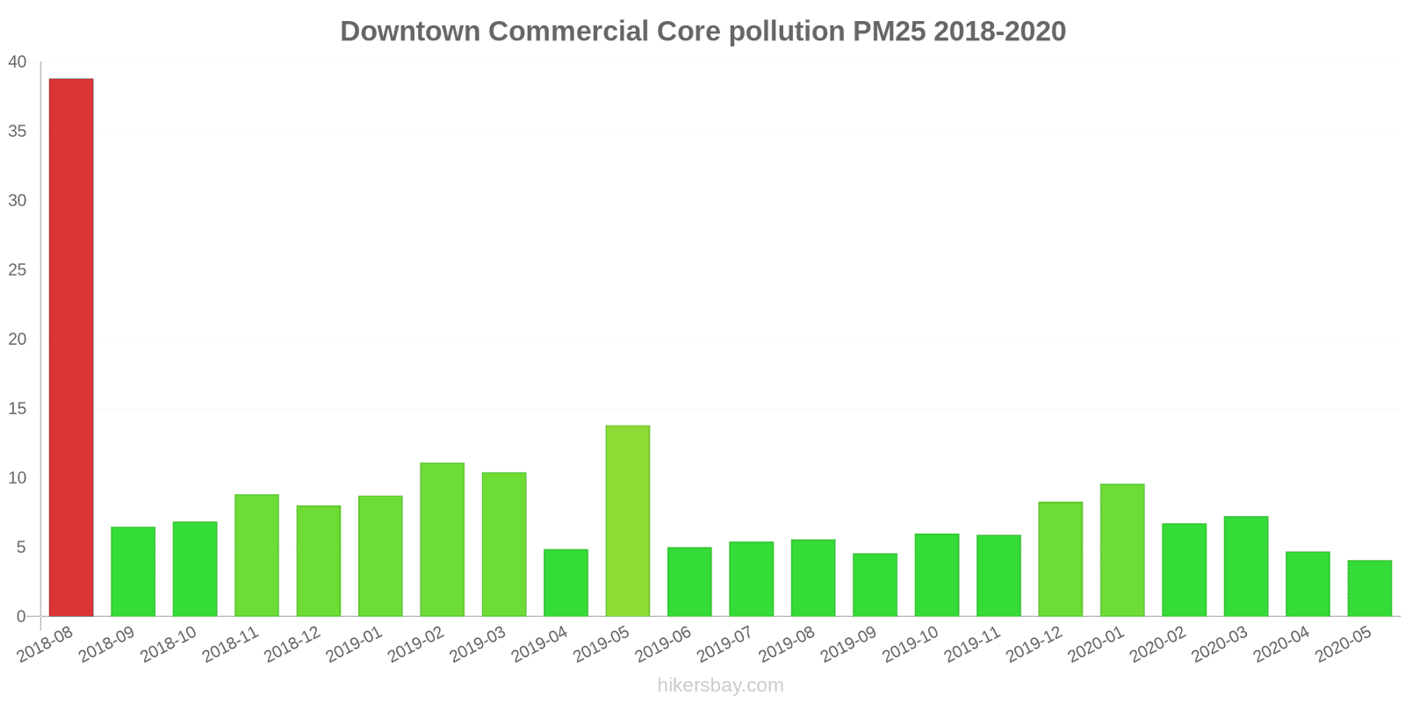Image resolution: width=1405 pixels, height=702 pixels.
Task: Select the 2019-10 bar
Action: 936,575
